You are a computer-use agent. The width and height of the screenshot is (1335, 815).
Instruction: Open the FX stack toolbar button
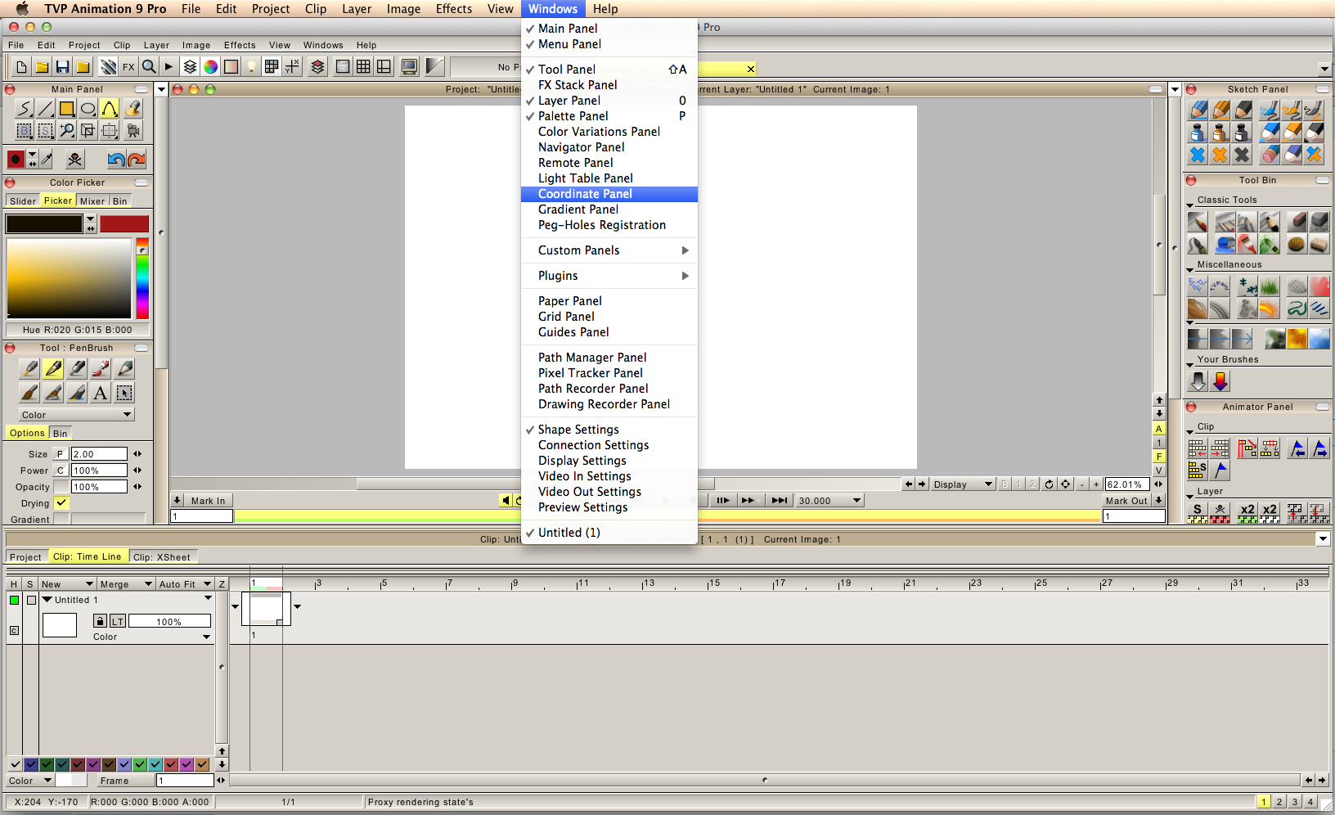coord(128,67)
